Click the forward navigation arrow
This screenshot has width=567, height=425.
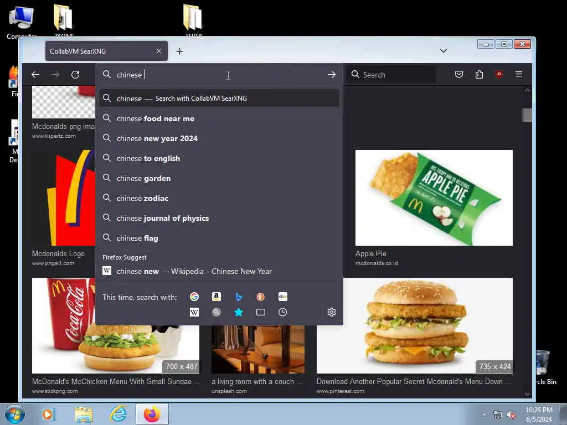[55, 75]
